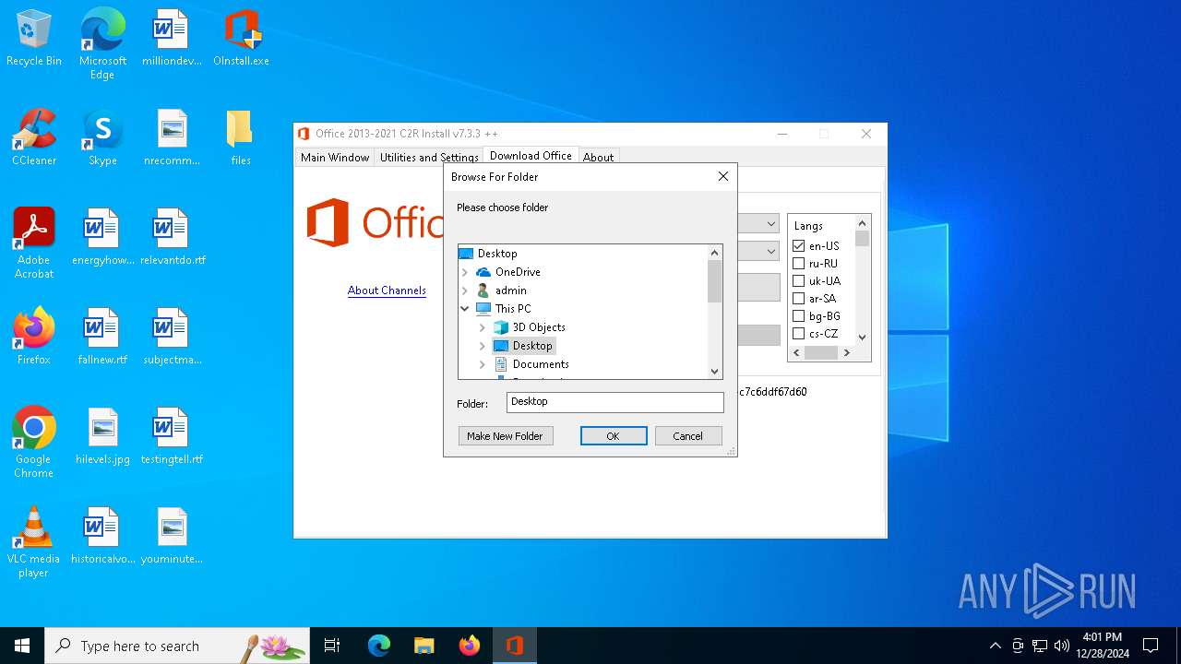Switch to the Office installer taskbar button
Viewport: 1181px width, 664px height.
click(x=515, y=646)
